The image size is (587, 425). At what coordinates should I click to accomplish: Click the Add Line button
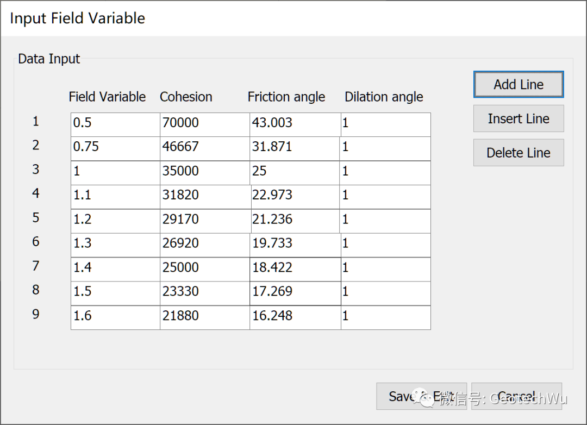tap(519, 85)
